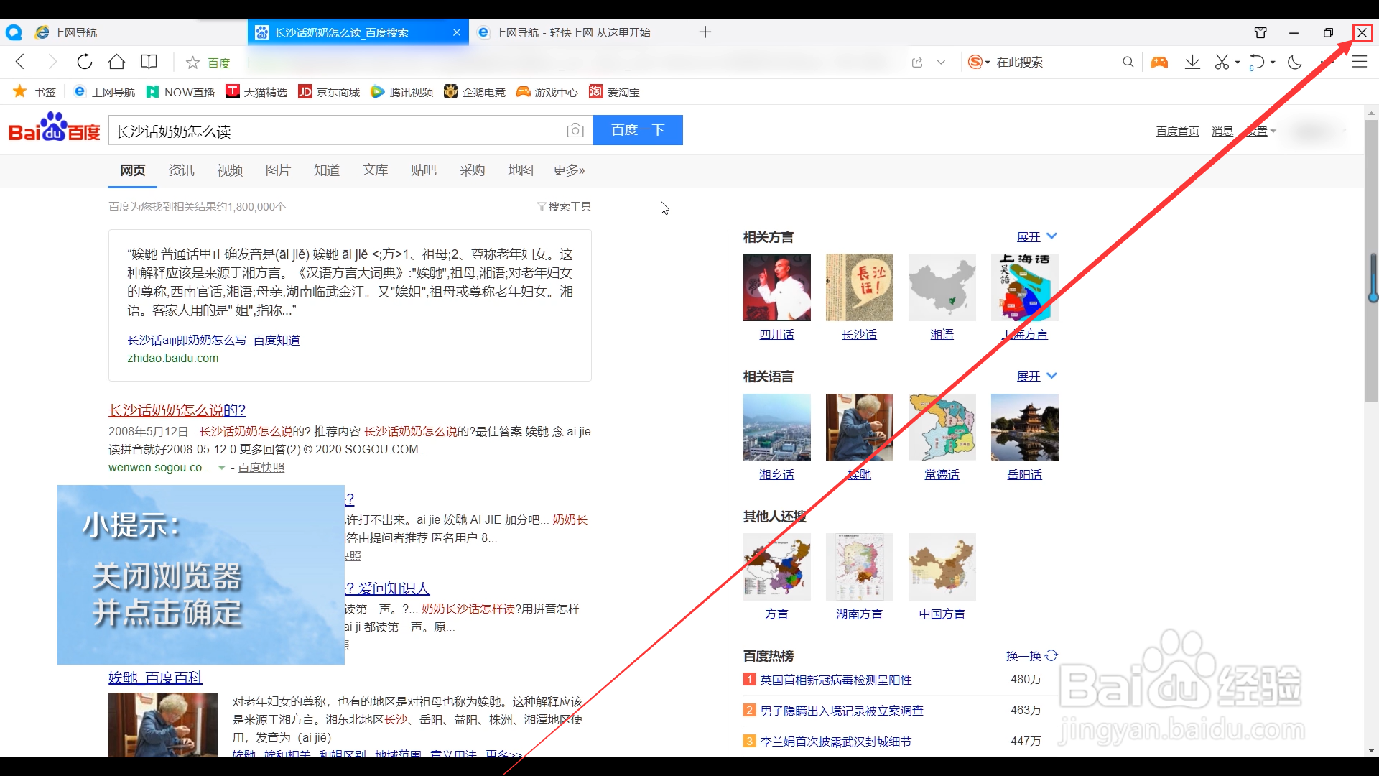Expand the address bar history chevron
This screenshot has width=1379, height=776.
pos(941,63)
